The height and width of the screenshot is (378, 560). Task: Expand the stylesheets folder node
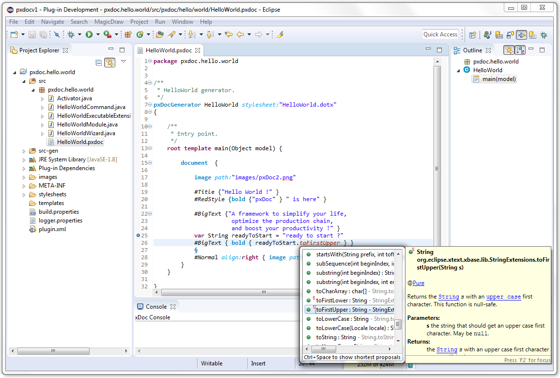tap(24, 195)
